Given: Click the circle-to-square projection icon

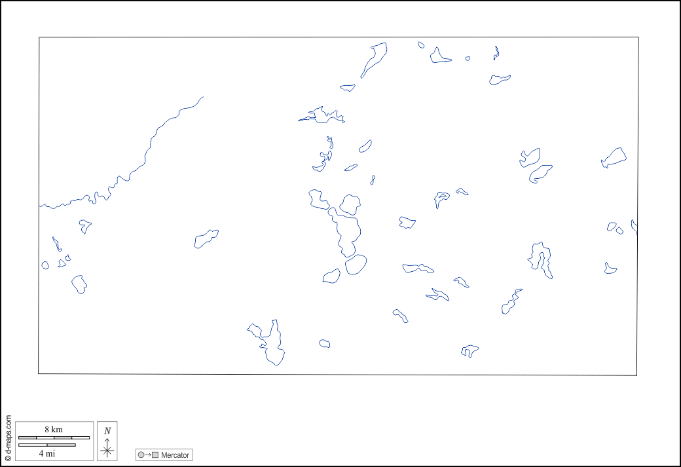Looking at the screenshot, I should (148, 455).
